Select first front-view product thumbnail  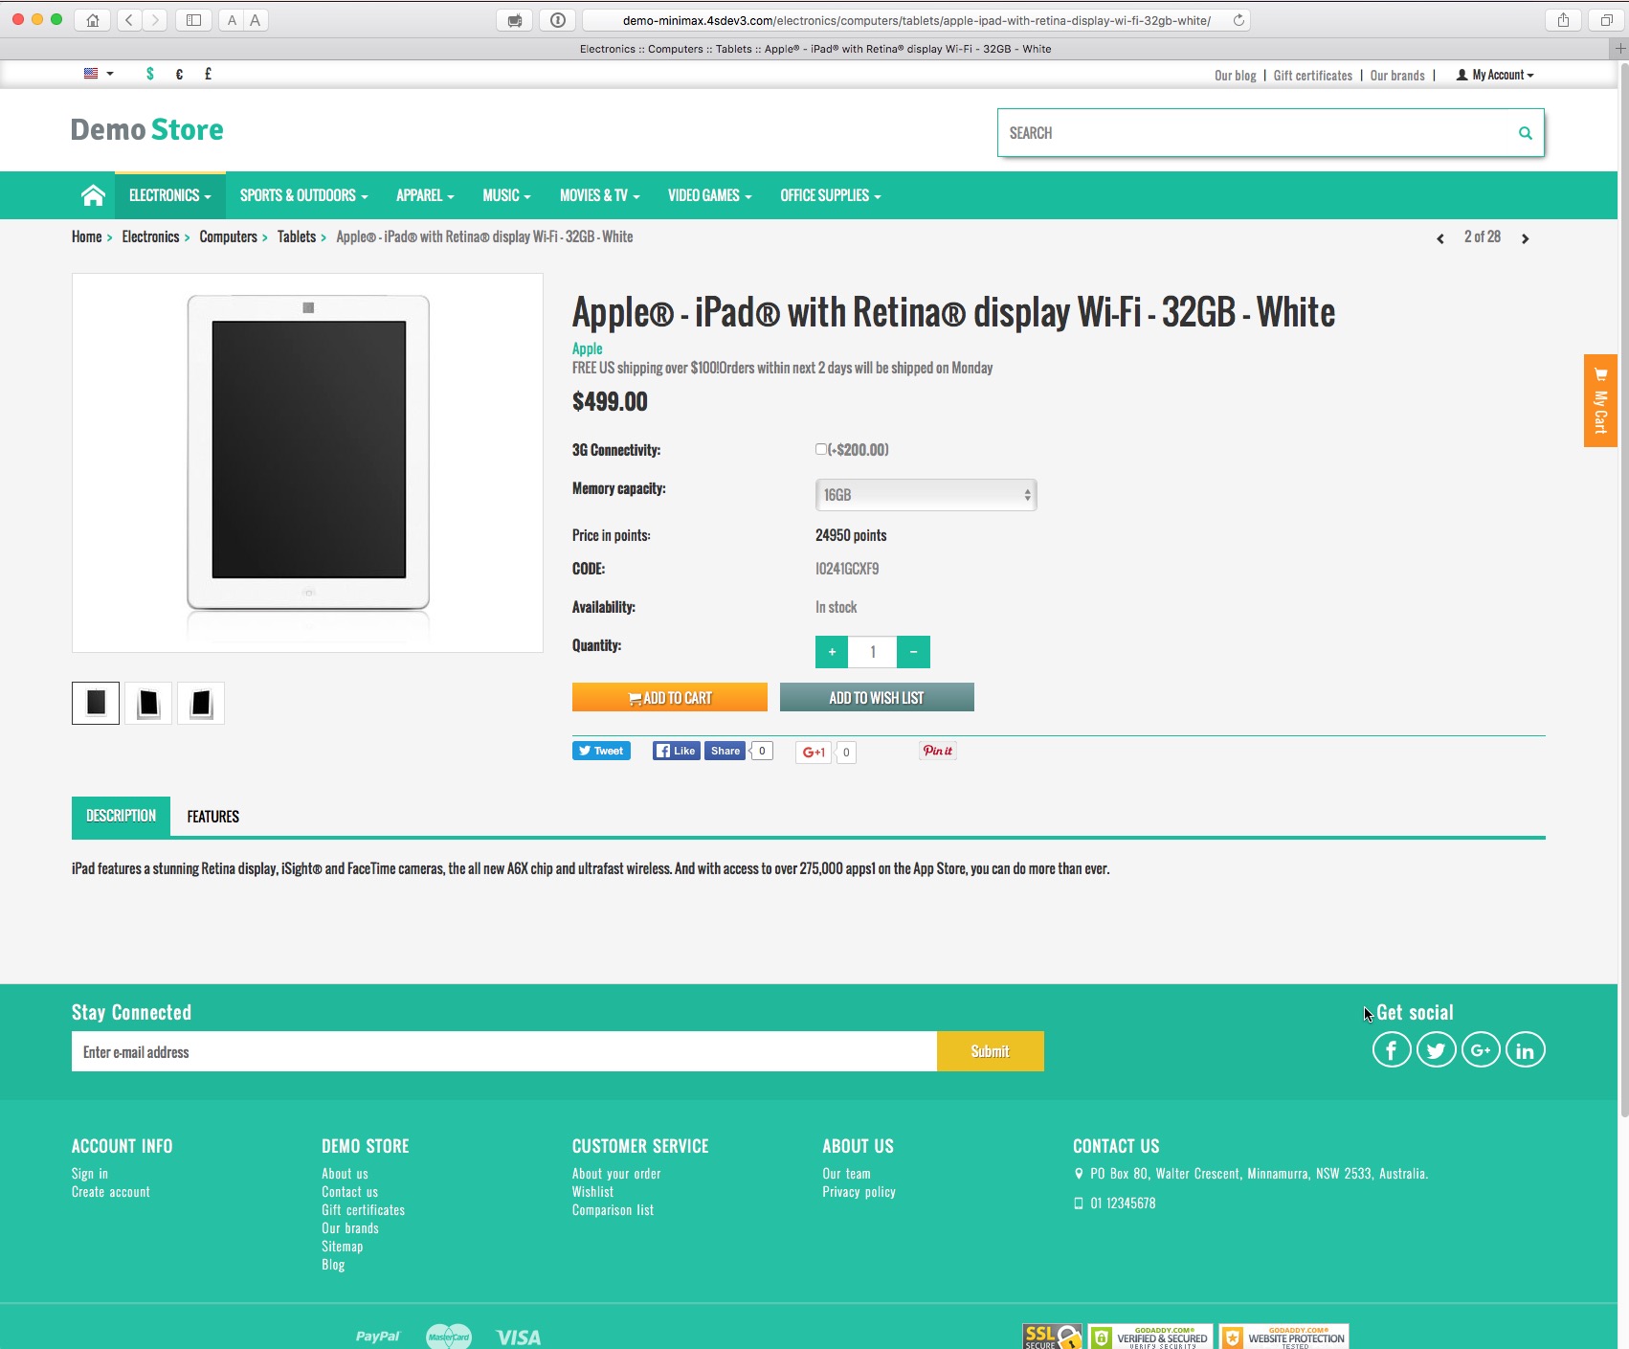(x=96, y=703)
